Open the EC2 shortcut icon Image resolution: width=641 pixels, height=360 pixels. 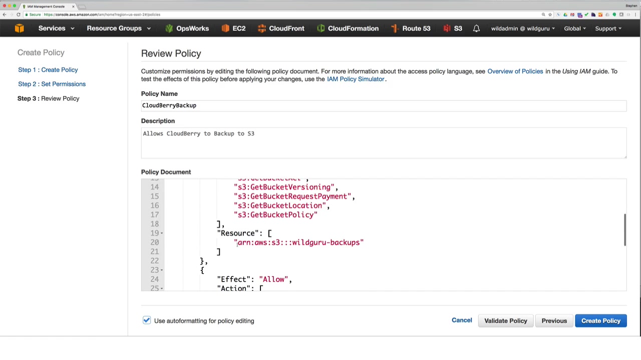tap(225, 28)
